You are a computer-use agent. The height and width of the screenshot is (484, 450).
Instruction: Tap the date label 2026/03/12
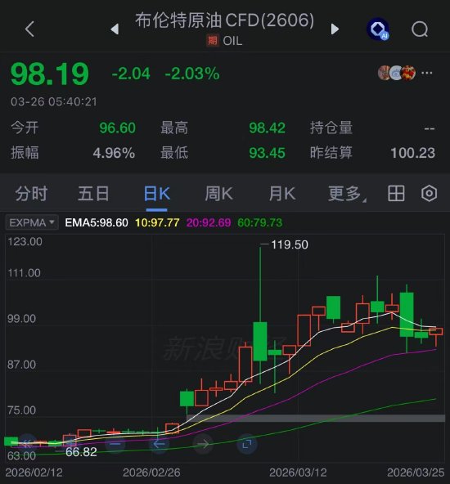(x=298, y=473)
